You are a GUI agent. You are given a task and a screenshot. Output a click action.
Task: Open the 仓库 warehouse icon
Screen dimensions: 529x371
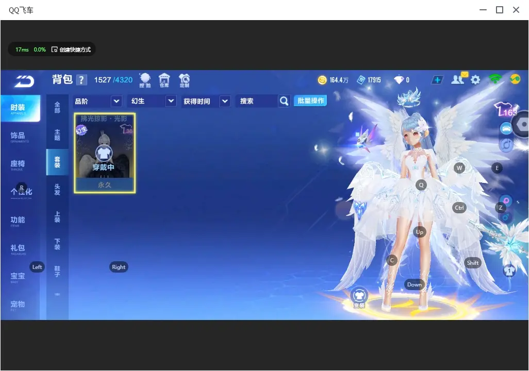coord(164,80)
